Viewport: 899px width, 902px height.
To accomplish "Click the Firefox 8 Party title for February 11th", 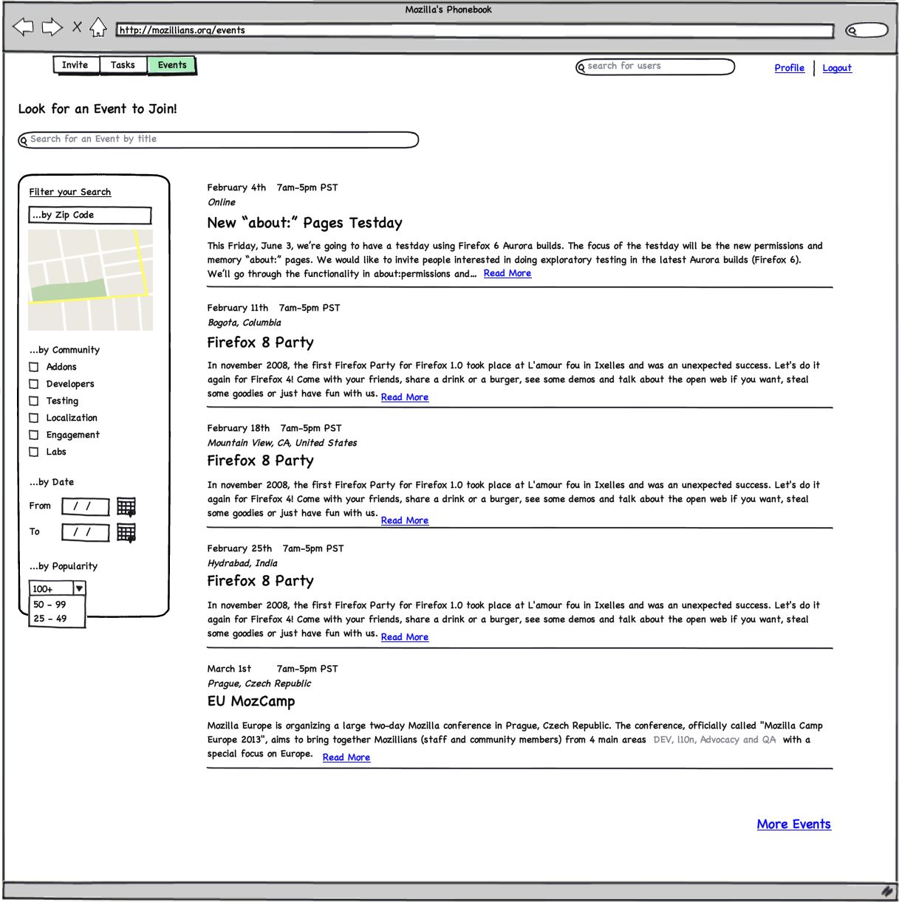I will point(261,342).
